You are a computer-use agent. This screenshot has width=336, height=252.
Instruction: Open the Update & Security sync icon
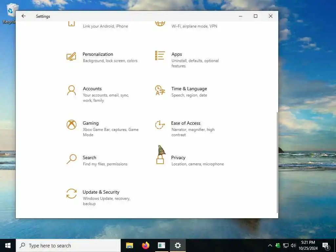[71, 194]
